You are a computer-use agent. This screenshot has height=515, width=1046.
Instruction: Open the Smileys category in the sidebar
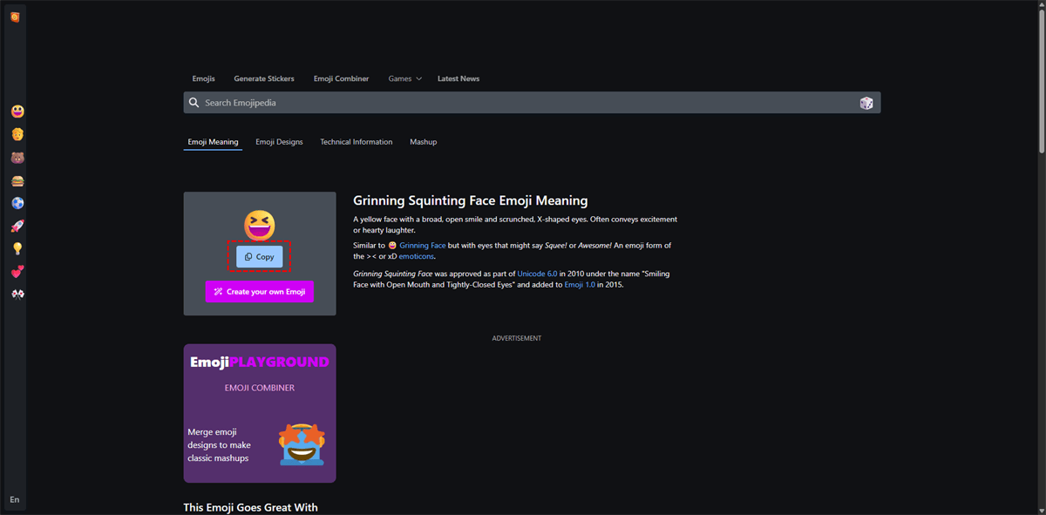point(17,112)
